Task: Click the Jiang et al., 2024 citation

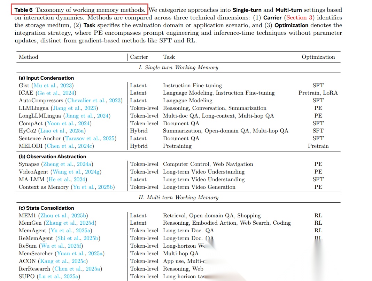Action: click(x=87, y=115)
